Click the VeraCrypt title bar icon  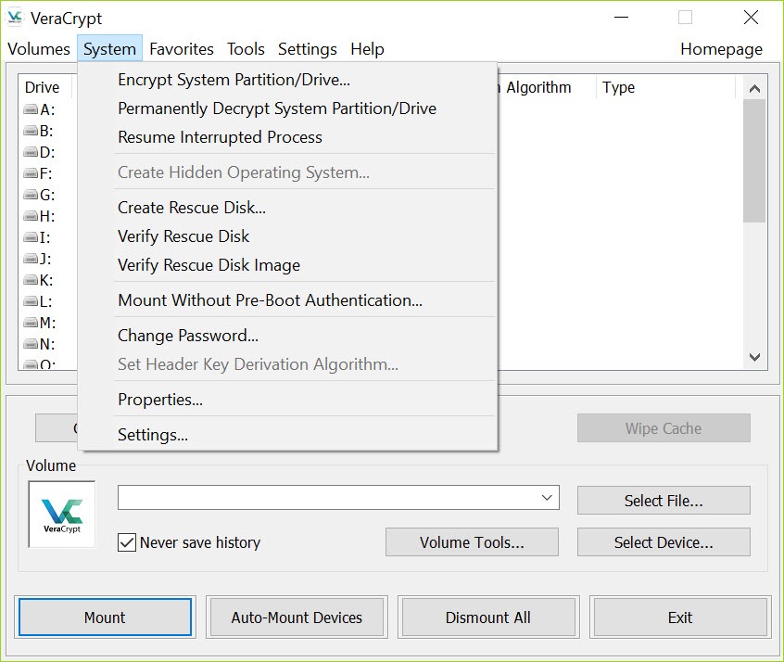click(15, 18)
